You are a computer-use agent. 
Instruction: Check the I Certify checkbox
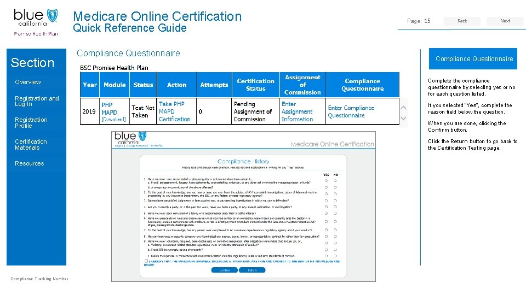click(146, 261)
